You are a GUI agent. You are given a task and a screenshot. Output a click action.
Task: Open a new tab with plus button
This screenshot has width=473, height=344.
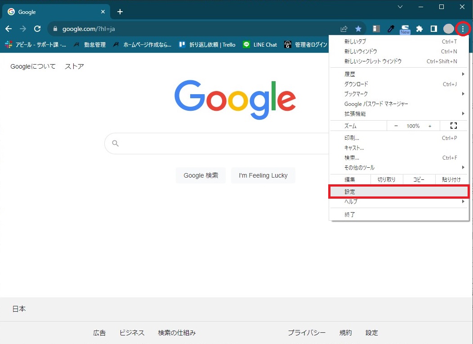pyautogui.click(x=120, y=12)
